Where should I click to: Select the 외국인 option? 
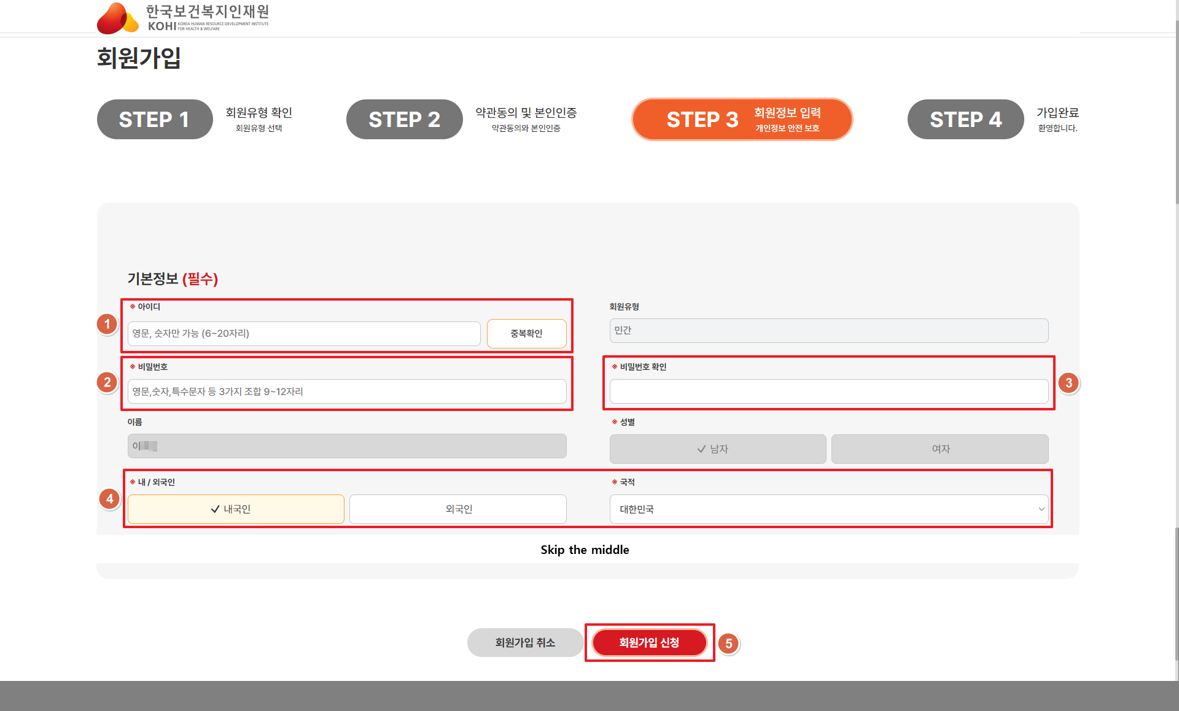tap(457, 509)
